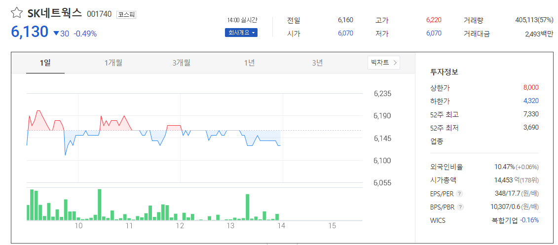
Task: Switch to the 1년 chart tab
Action: tap(249, 63)
